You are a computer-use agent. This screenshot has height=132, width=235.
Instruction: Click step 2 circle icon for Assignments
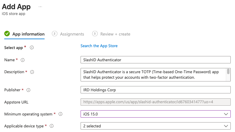tap(55, 34)
